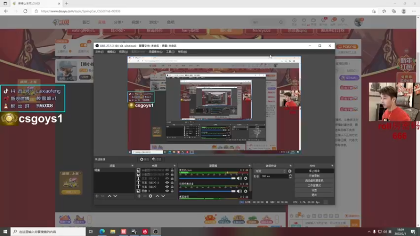Toggle lock on 文本 (GDI+) 2 source
Screen dimensions: 420x236
point(172,183)
